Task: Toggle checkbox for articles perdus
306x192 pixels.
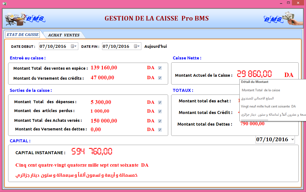Action: (160, 112)
